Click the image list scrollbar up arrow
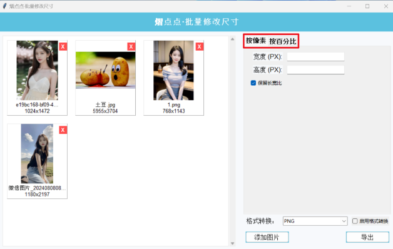 [x=232, y=39]
